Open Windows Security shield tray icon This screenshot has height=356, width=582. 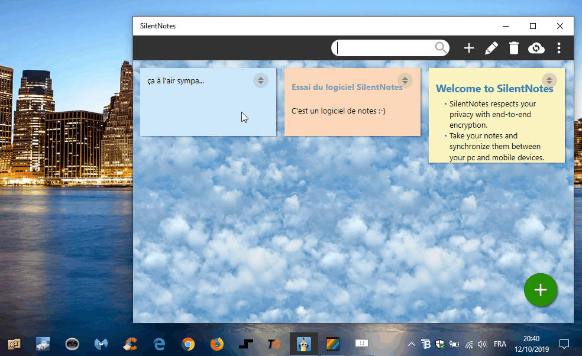click(440, 345)
